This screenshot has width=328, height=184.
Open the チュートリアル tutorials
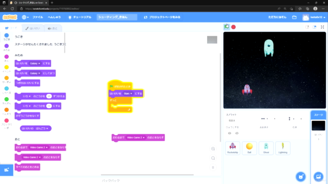coord(80,17)
